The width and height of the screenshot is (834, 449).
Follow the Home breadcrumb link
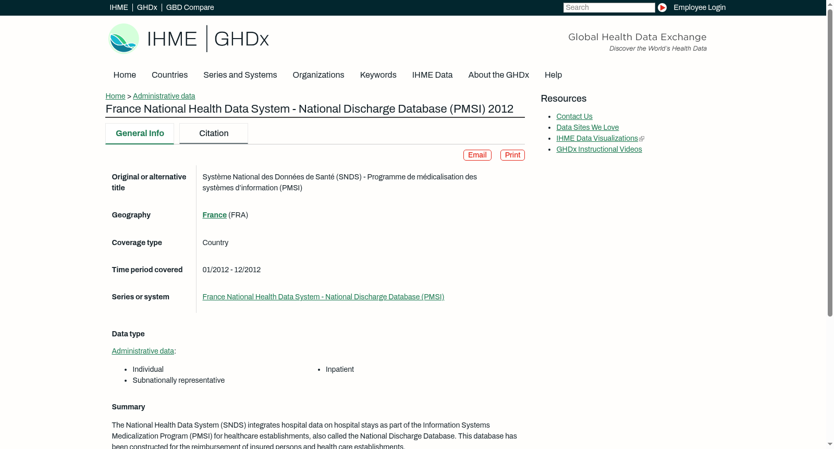(115, 96)
